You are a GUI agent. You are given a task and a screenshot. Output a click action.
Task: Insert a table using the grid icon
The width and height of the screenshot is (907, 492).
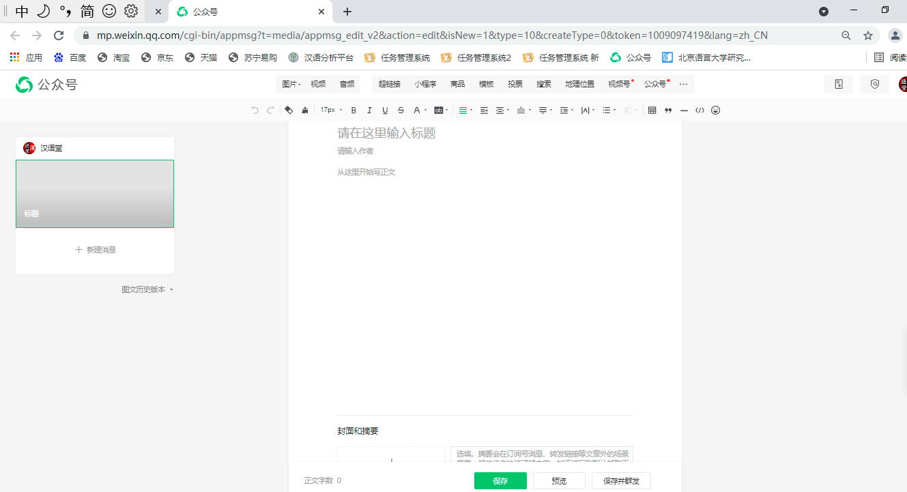pos(652,111)
